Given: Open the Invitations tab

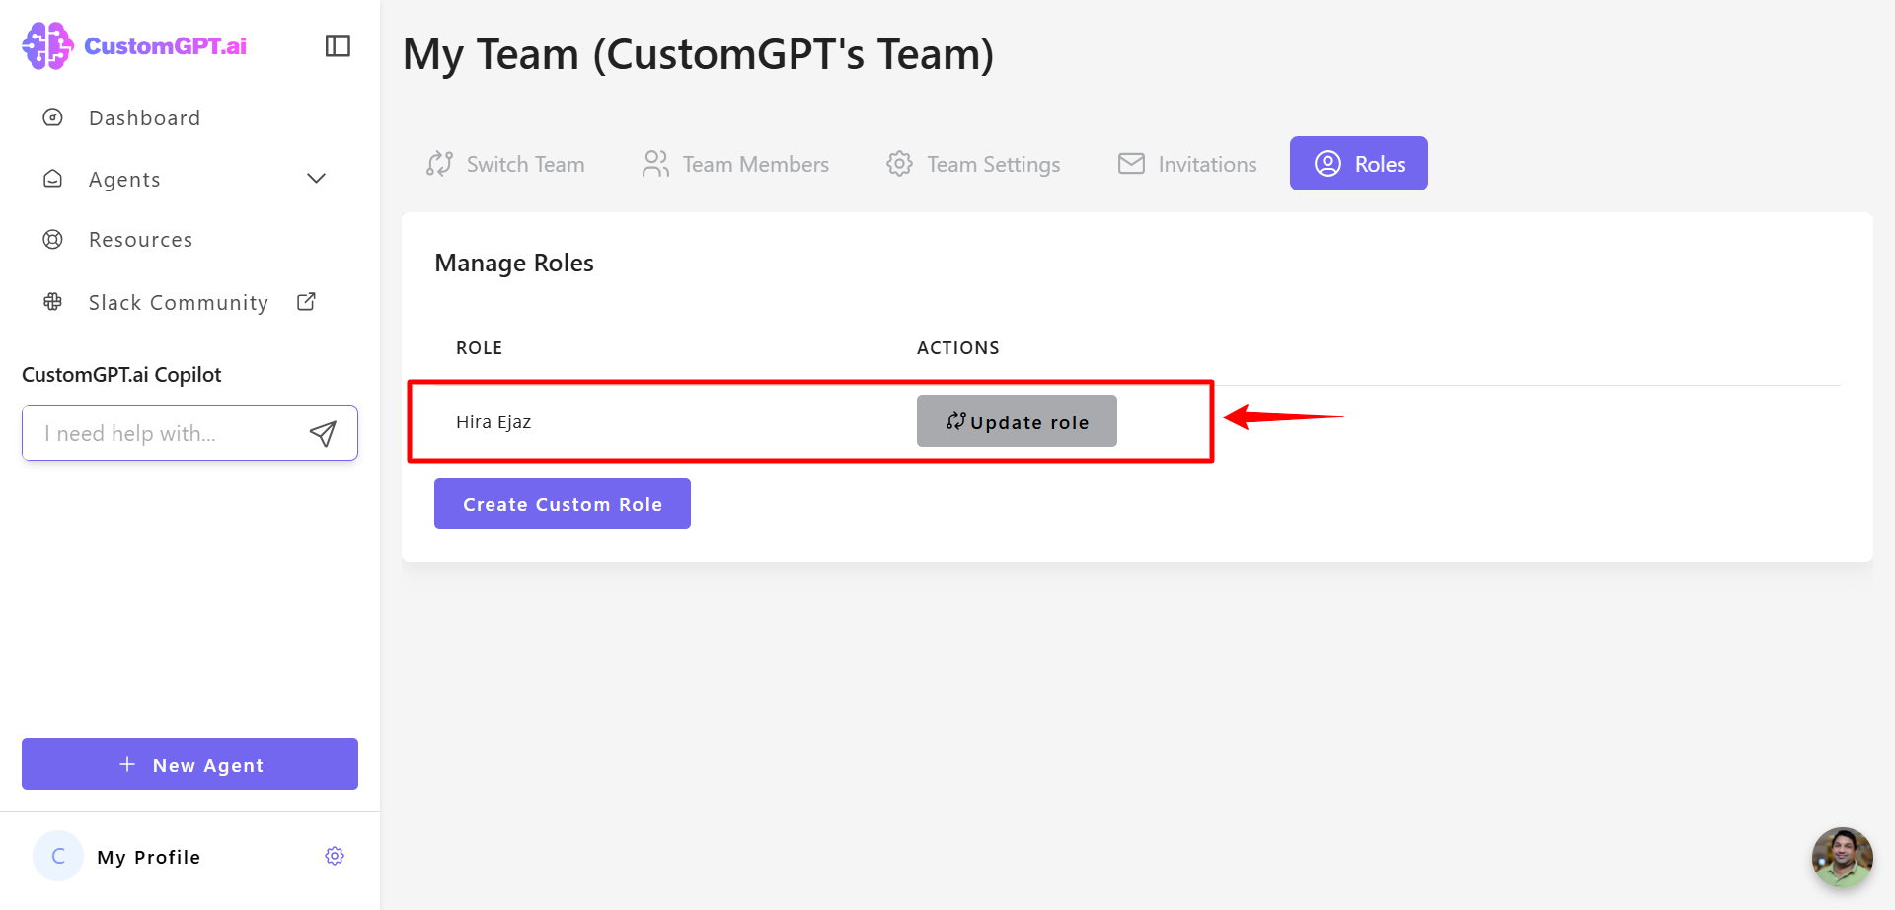Looking at the screenshot, I should point(1187,164).
